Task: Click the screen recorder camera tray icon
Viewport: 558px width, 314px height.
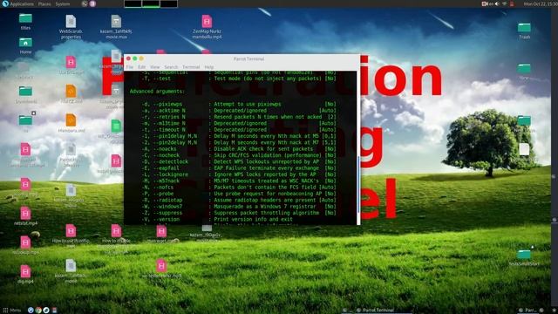Action: coord(485,3)
